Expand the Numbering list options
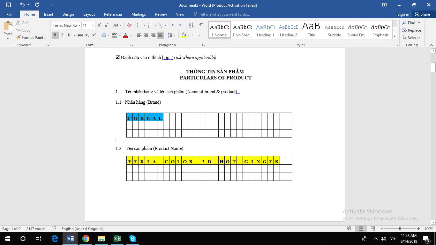This screenshot has width=436, height=245. [x=155, y=25]
